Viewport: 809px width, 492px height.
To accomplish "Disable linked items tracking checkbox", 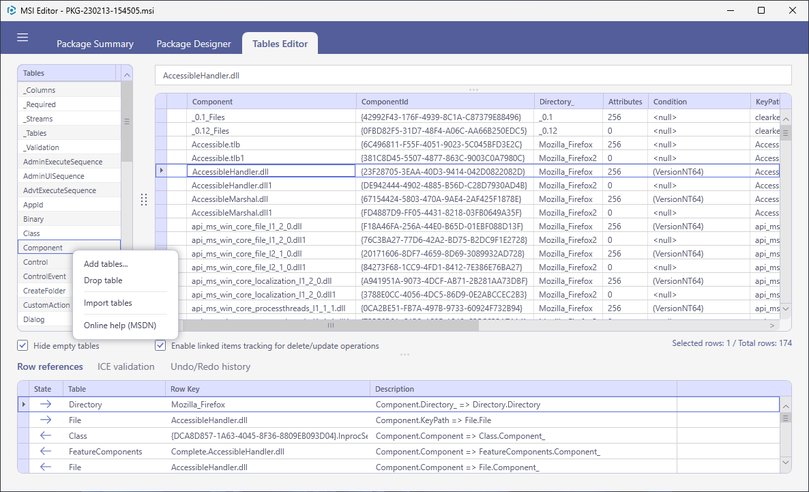I will pyautogui.click(x=160, y=345).
